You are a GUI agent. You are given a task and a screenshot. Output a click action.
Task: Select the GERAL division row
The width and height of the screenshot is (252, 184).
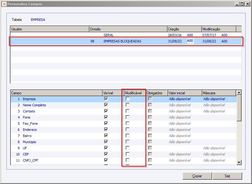pyautogui.click(x=126, y=35)
